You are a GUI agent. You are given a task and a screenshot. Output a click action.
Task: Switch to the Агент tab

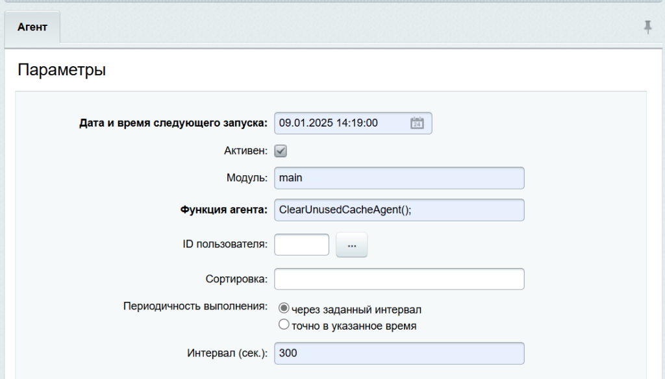(32, 27)
